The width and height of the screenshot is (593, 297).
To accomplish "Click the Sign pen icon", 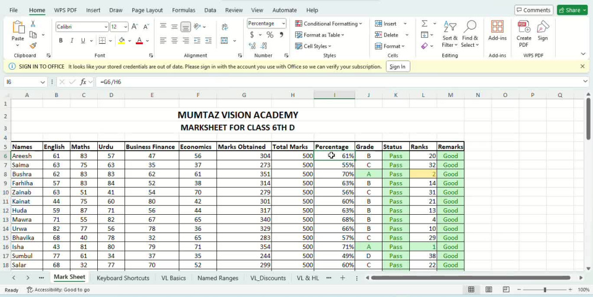I will pyautogui.click(x=543, y=27).
